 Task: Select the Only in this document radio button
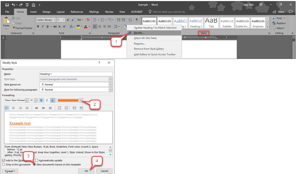click(x=3, y=164)
